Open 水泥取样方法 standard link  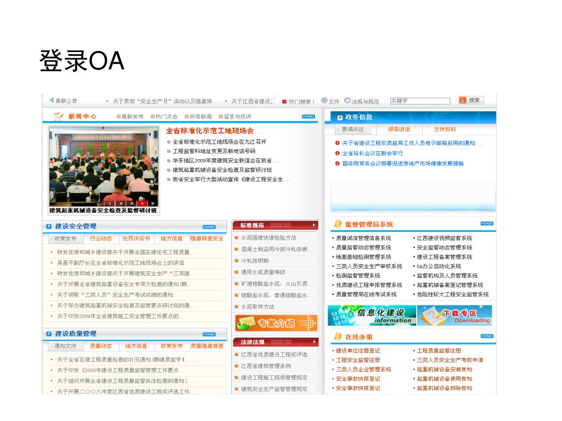(x=257, y=307)
